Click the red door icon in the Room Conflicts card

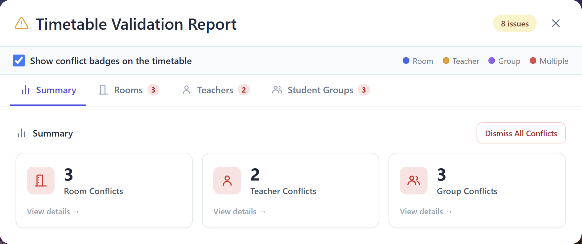coord(41,181)
